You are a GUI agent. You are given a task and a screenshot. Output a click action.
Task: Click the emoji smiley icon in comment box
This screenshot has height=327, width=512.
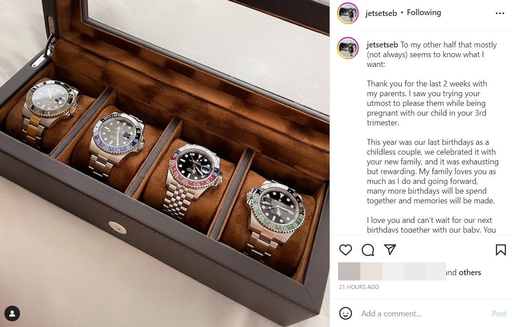(x=346, y=313)
